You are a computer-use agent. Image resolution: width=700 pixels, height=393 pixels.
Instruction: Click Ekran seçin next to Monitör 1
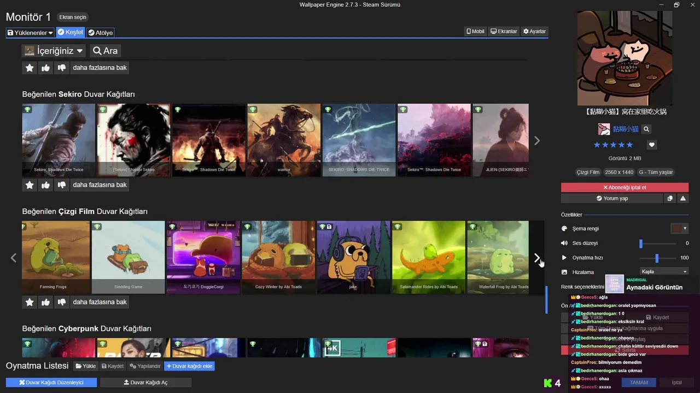point(73,17)
